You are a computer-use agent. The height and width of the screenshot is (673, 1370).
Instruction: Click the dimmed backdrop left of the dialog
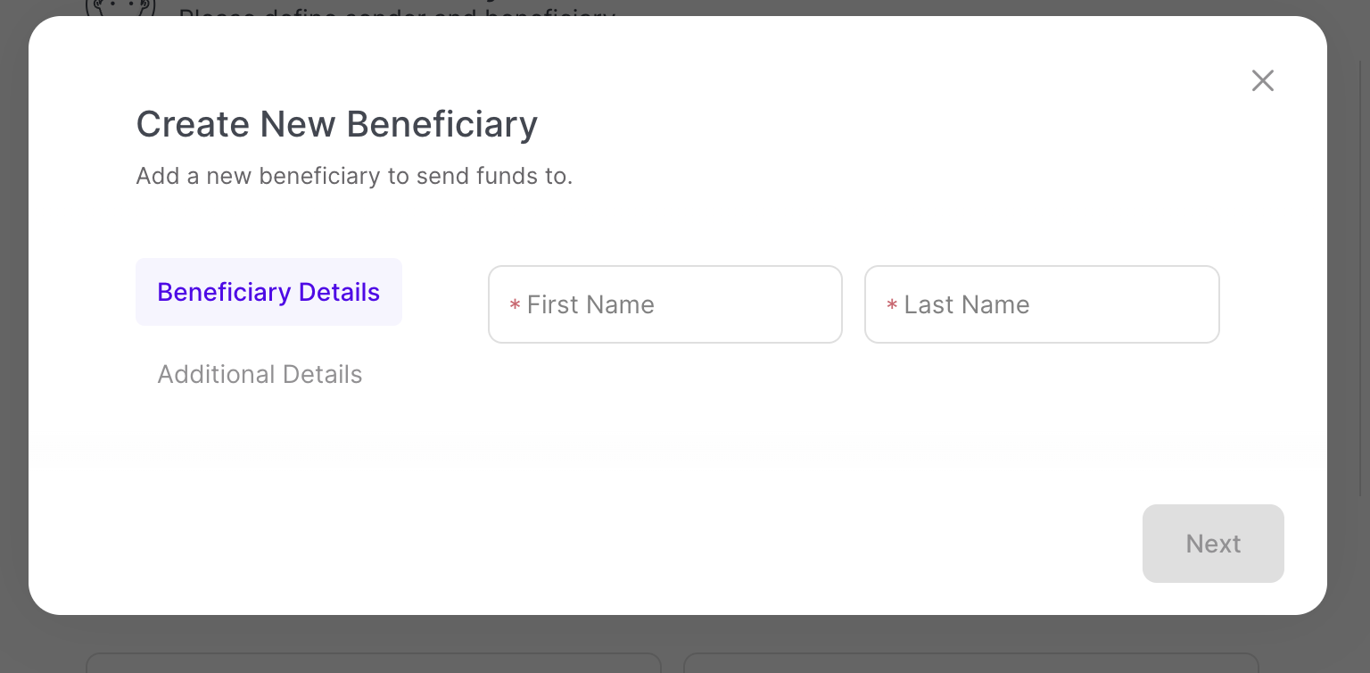(13, 339)
